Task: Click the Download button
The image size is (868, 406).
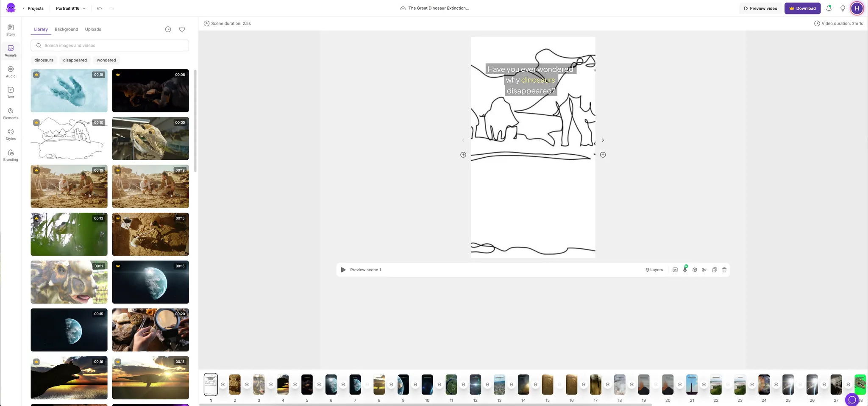Action: pyautogui.click(x=802, y=8)
